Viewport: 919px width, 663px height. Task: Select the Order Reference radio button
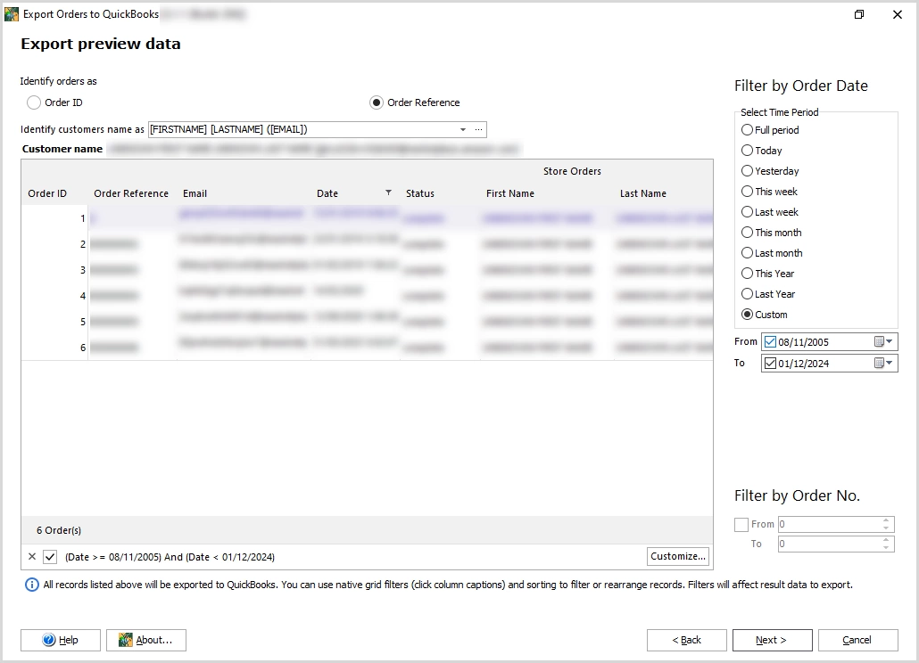click(x=377, y=102)
